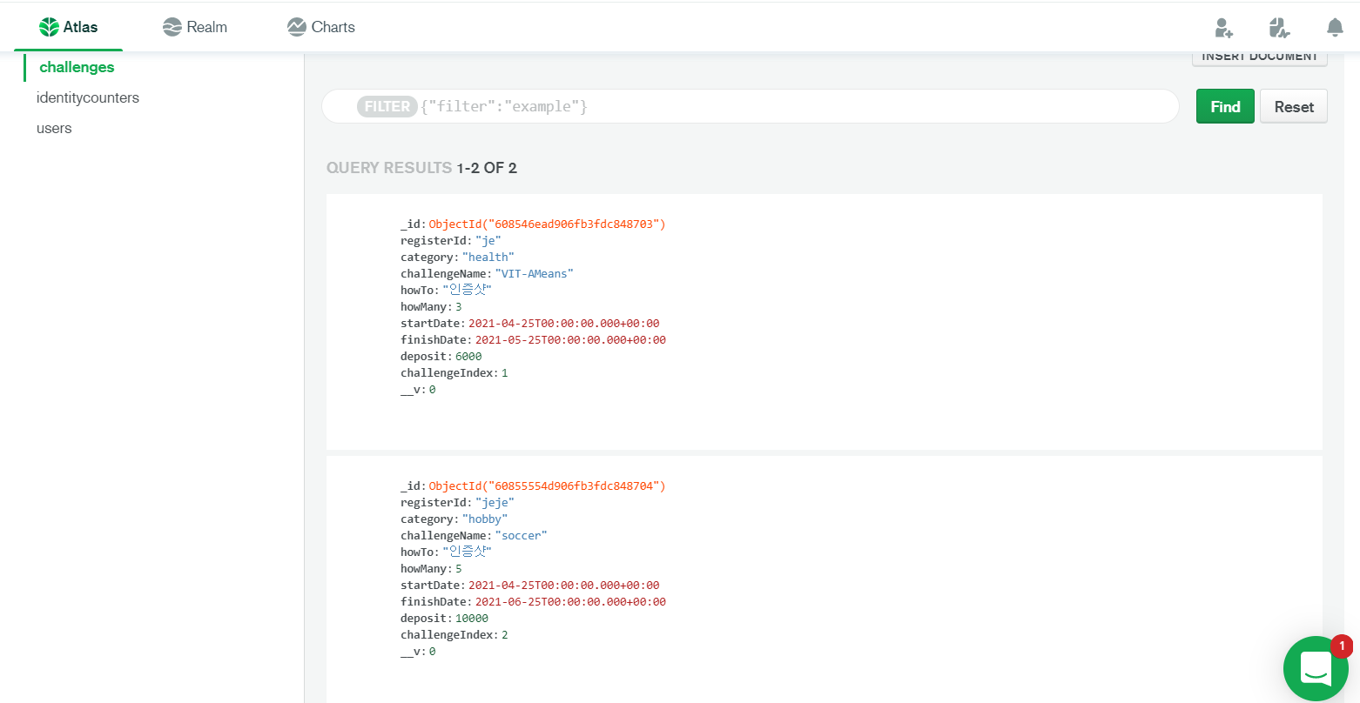Click ObjectId ending in 848704
The height and width of the screenshot is (703, 1360).
[x=547, y=485]
